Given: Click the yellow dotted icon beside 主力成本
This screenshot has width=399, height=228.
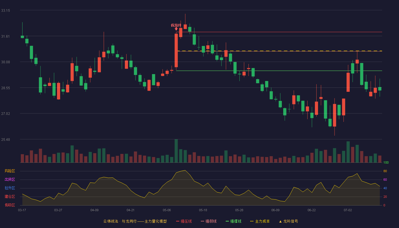Looking at the screenshot, I should coord(252,221).
